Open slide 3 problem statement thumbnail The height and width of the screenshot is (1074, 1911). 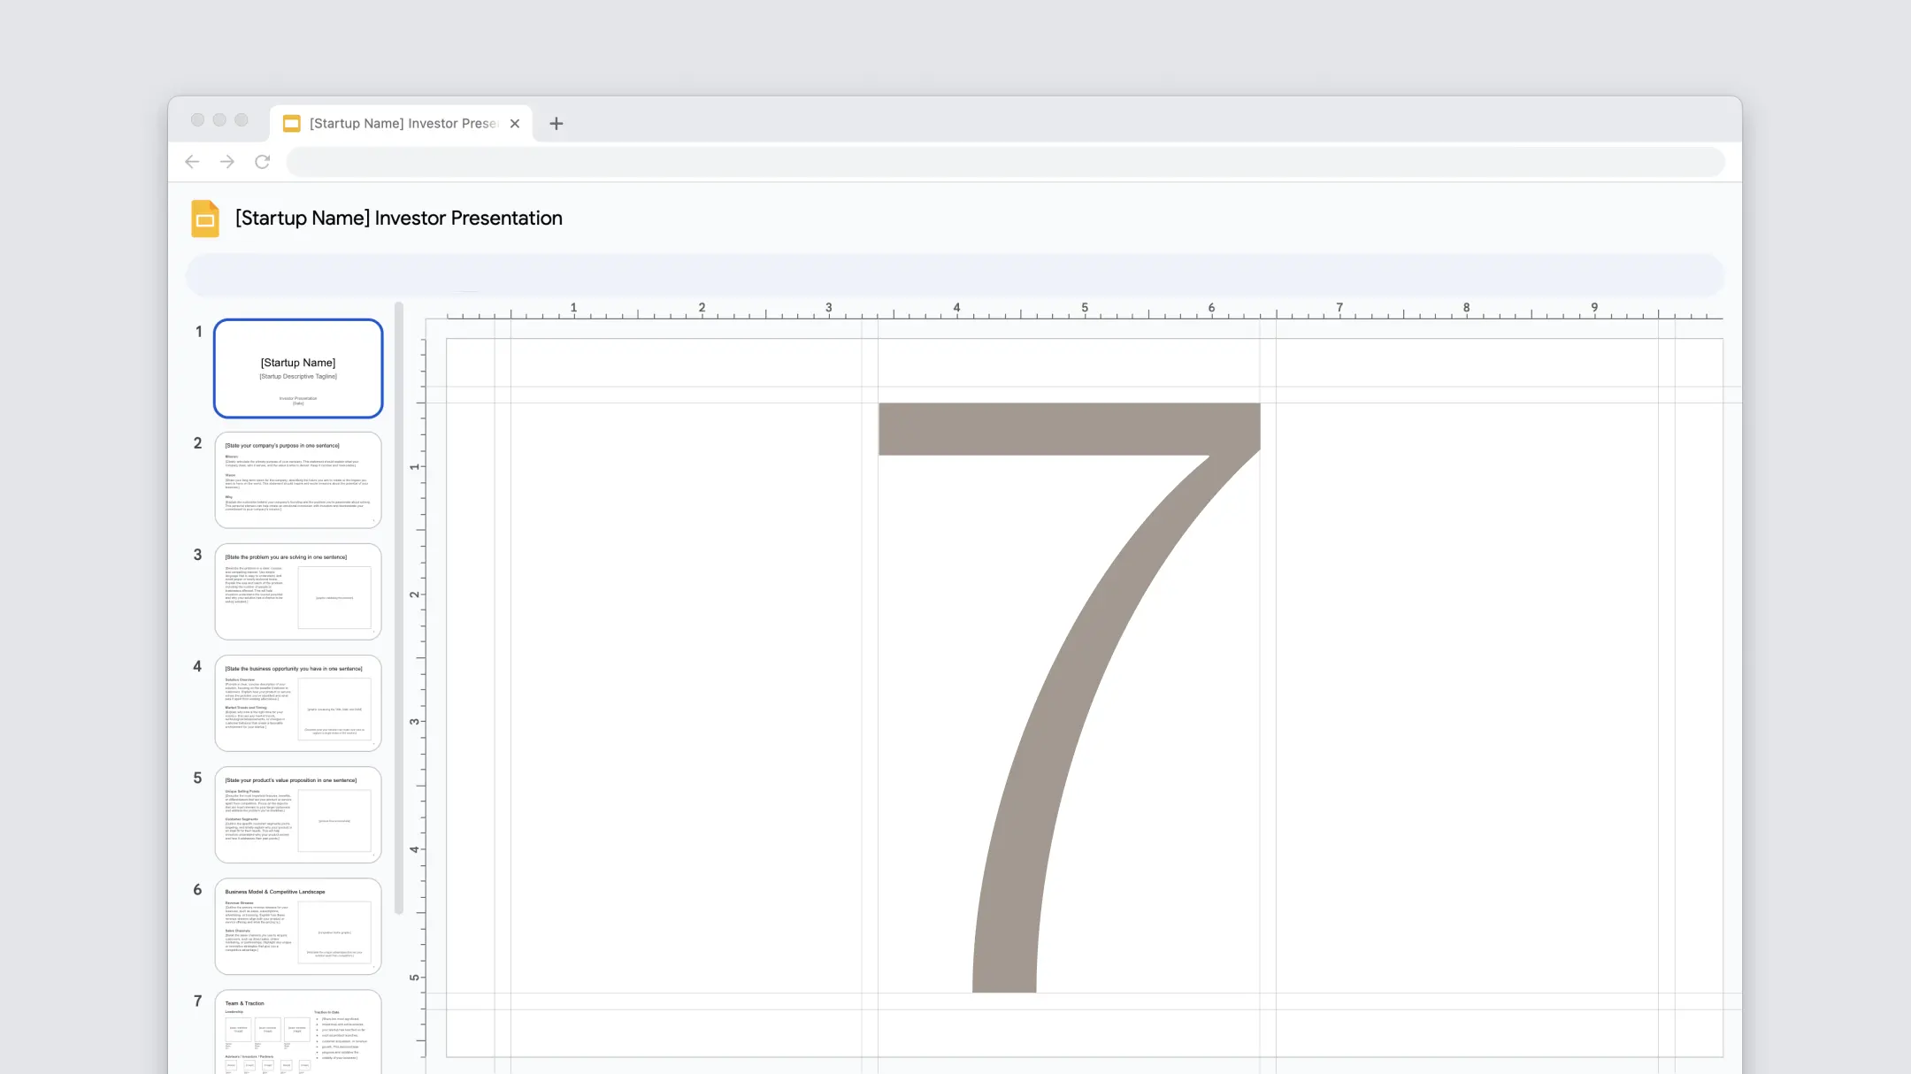[298, 591]
